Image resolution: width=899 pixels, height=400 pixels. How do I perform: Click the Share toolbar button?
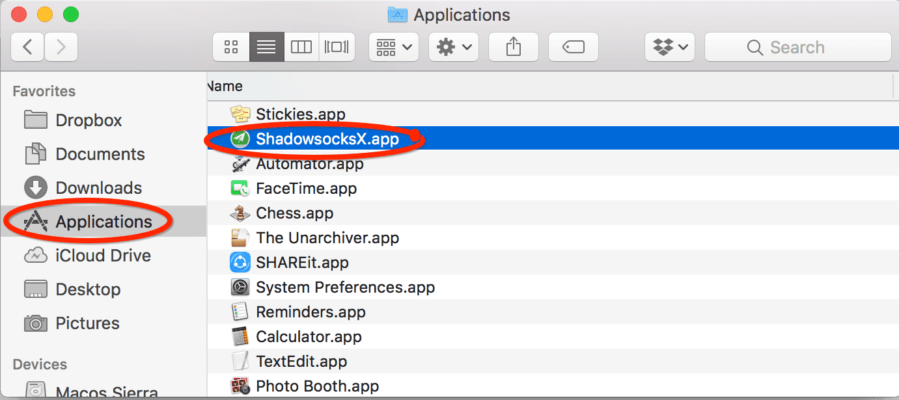coord(514,47)
